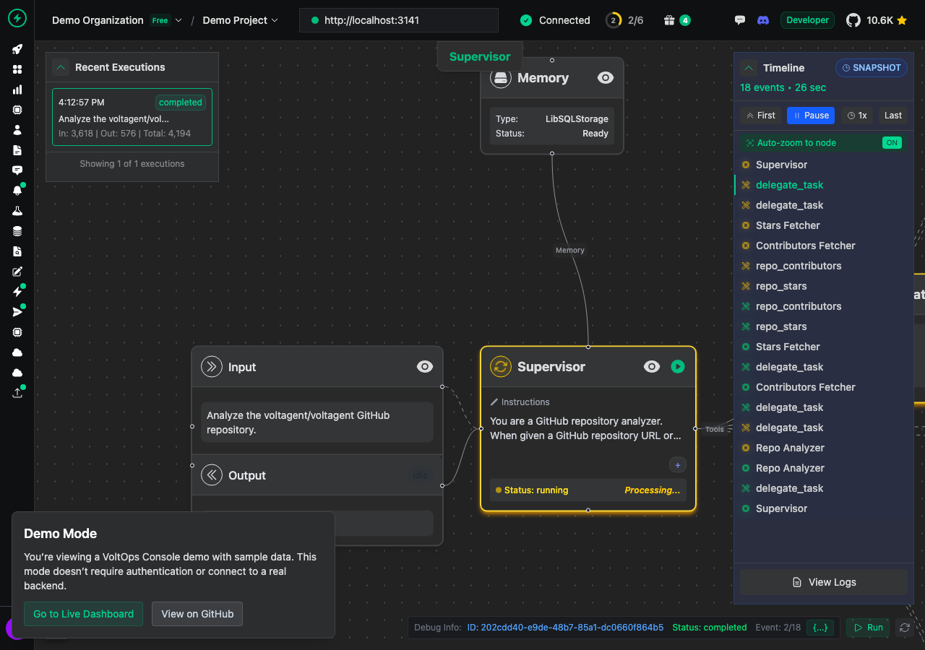Click the document search sidebar icon

coord(17,251)
